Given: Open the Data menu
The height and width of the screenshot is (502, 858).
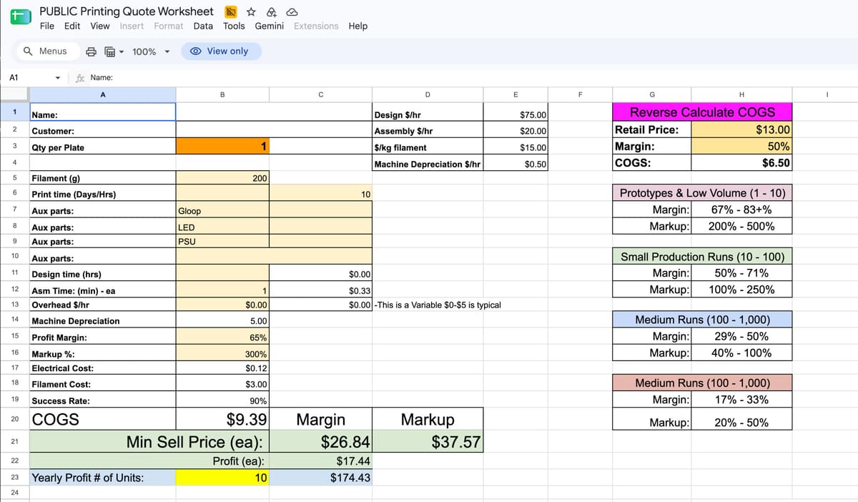Looking at the screenshot, I should pos(203,26).
